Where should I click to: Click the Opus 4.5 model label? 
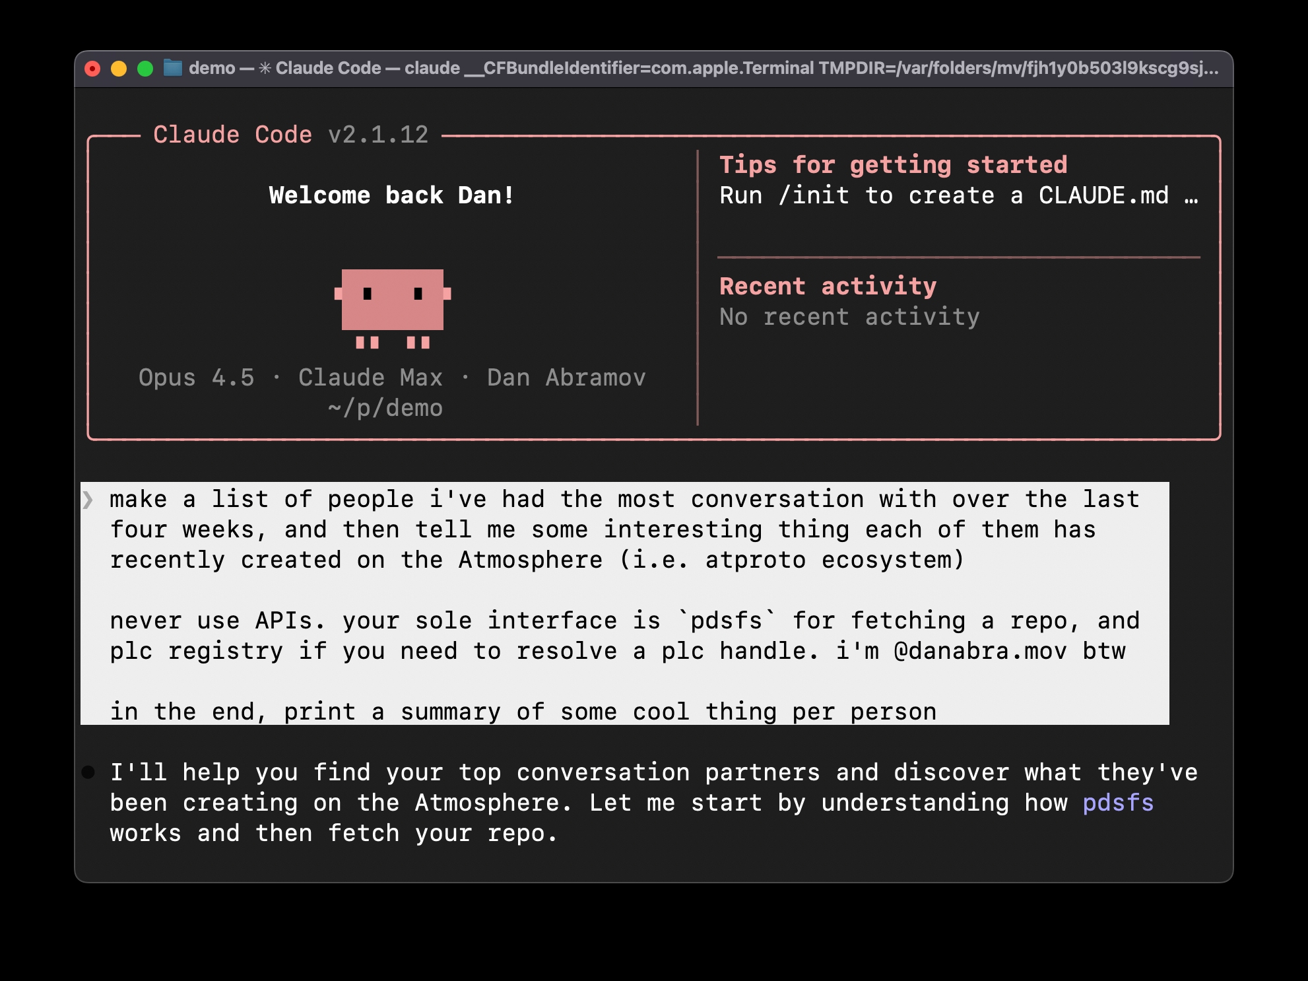(196, 378)
